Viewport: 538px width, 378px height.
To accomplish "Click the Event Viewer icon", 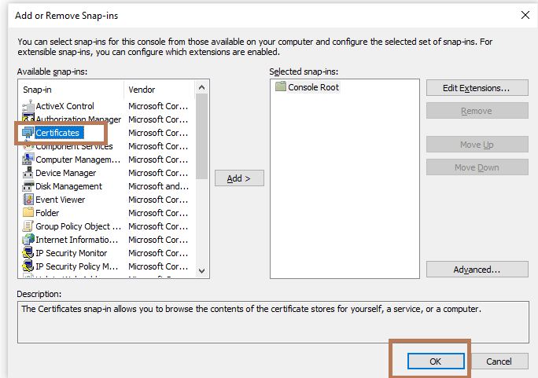I will 28,200.
